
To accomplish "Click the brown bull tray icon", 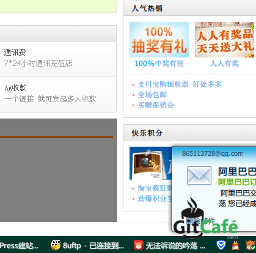I will click(x=251, y=245).
